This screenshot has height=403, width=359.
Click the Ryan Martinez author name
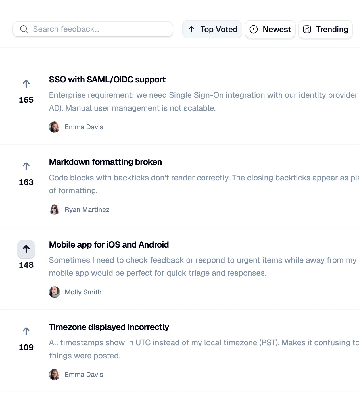coord(87,210)
